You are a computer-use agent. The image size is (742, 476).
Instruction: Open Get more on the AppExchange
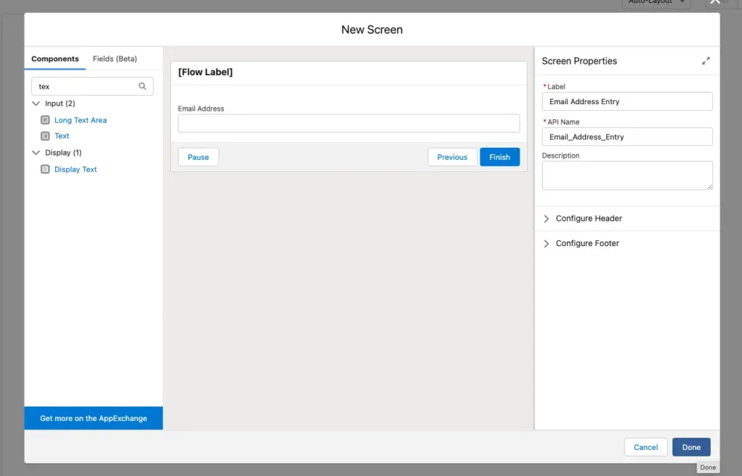[93, 418]
